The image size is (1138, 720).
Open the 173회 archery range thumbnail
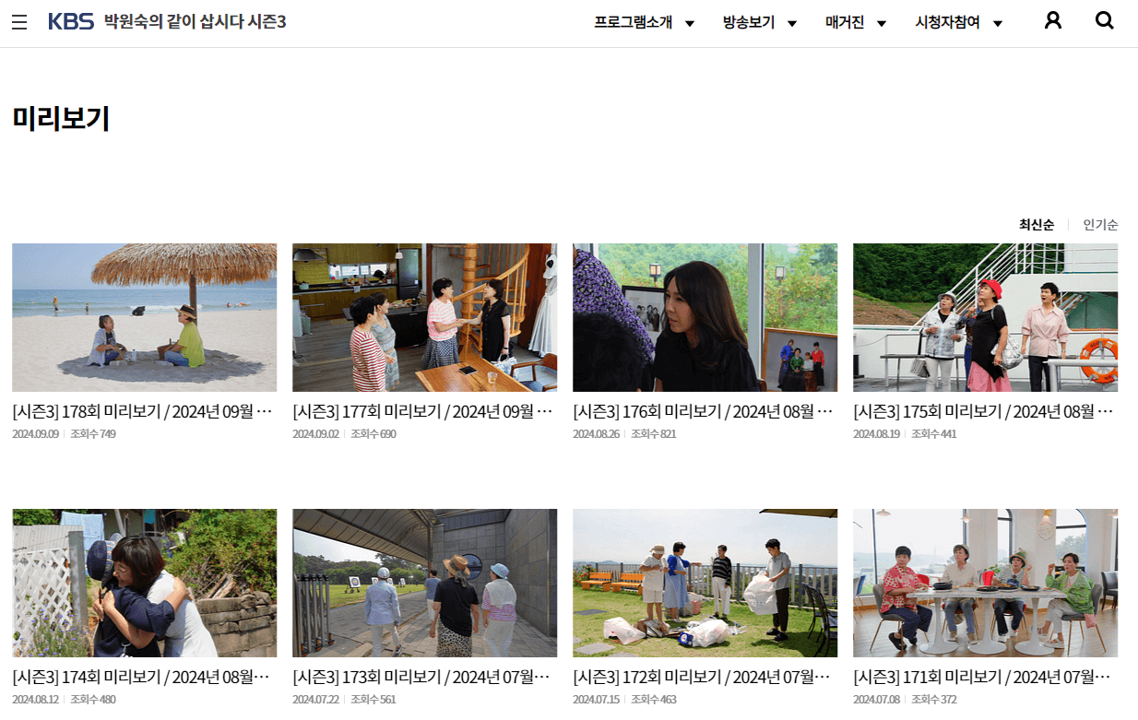pos(424,583)
